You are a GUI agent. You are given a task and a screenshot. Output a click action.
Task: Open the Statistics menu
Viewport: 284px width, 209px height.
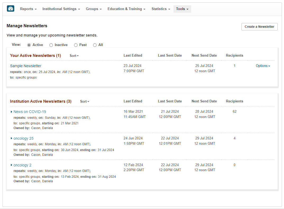point(161,9)
